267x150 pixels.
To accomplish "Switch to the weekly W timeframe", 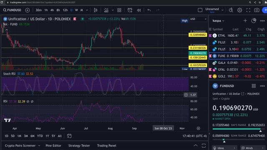I will (x=76, y=10).
